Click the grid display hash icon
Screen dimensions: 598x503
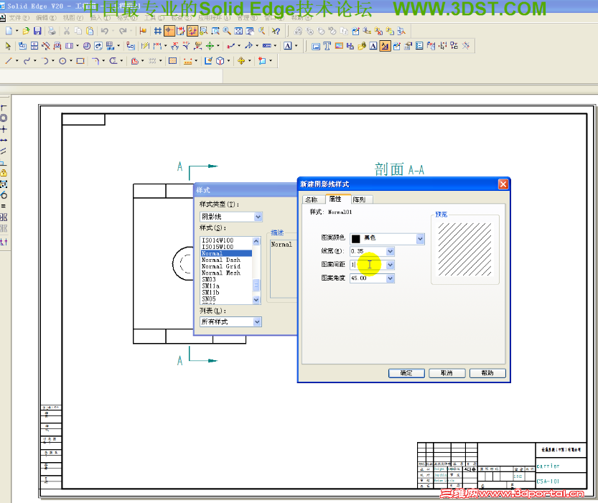[157, 31]
